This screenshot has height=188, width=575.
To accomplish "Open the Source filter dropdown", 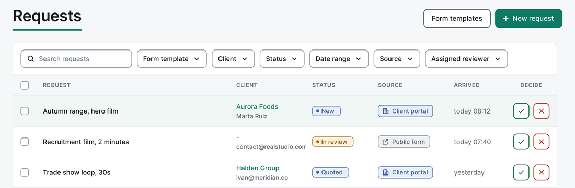I will [397, 59].
